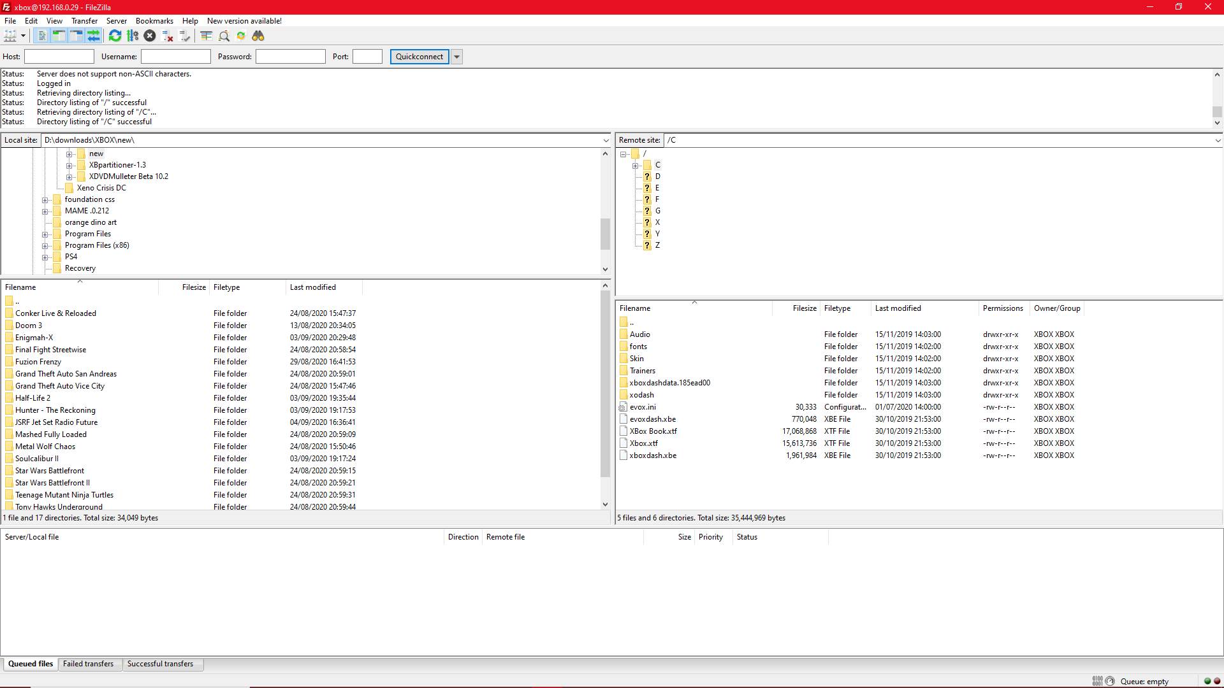Select the remote Trainers folder icon
The width and height of the screenshot is (1224, 688).
click(x=623, y=371)
